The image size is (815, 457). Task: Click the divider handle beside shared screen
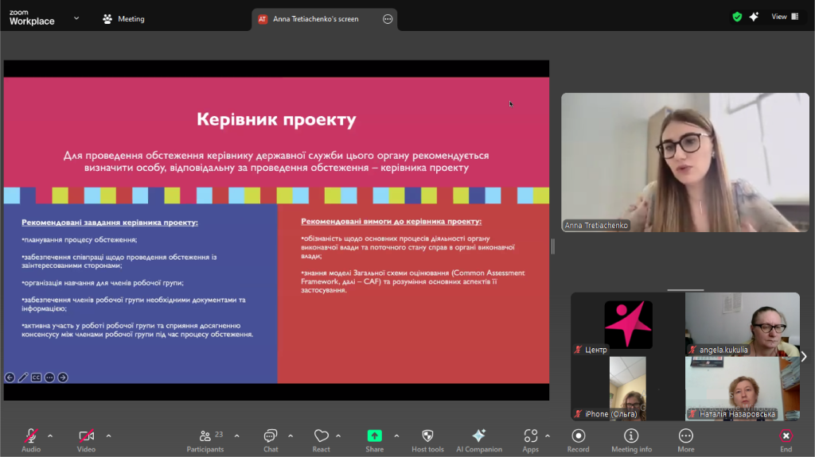(x=553, y=246)
